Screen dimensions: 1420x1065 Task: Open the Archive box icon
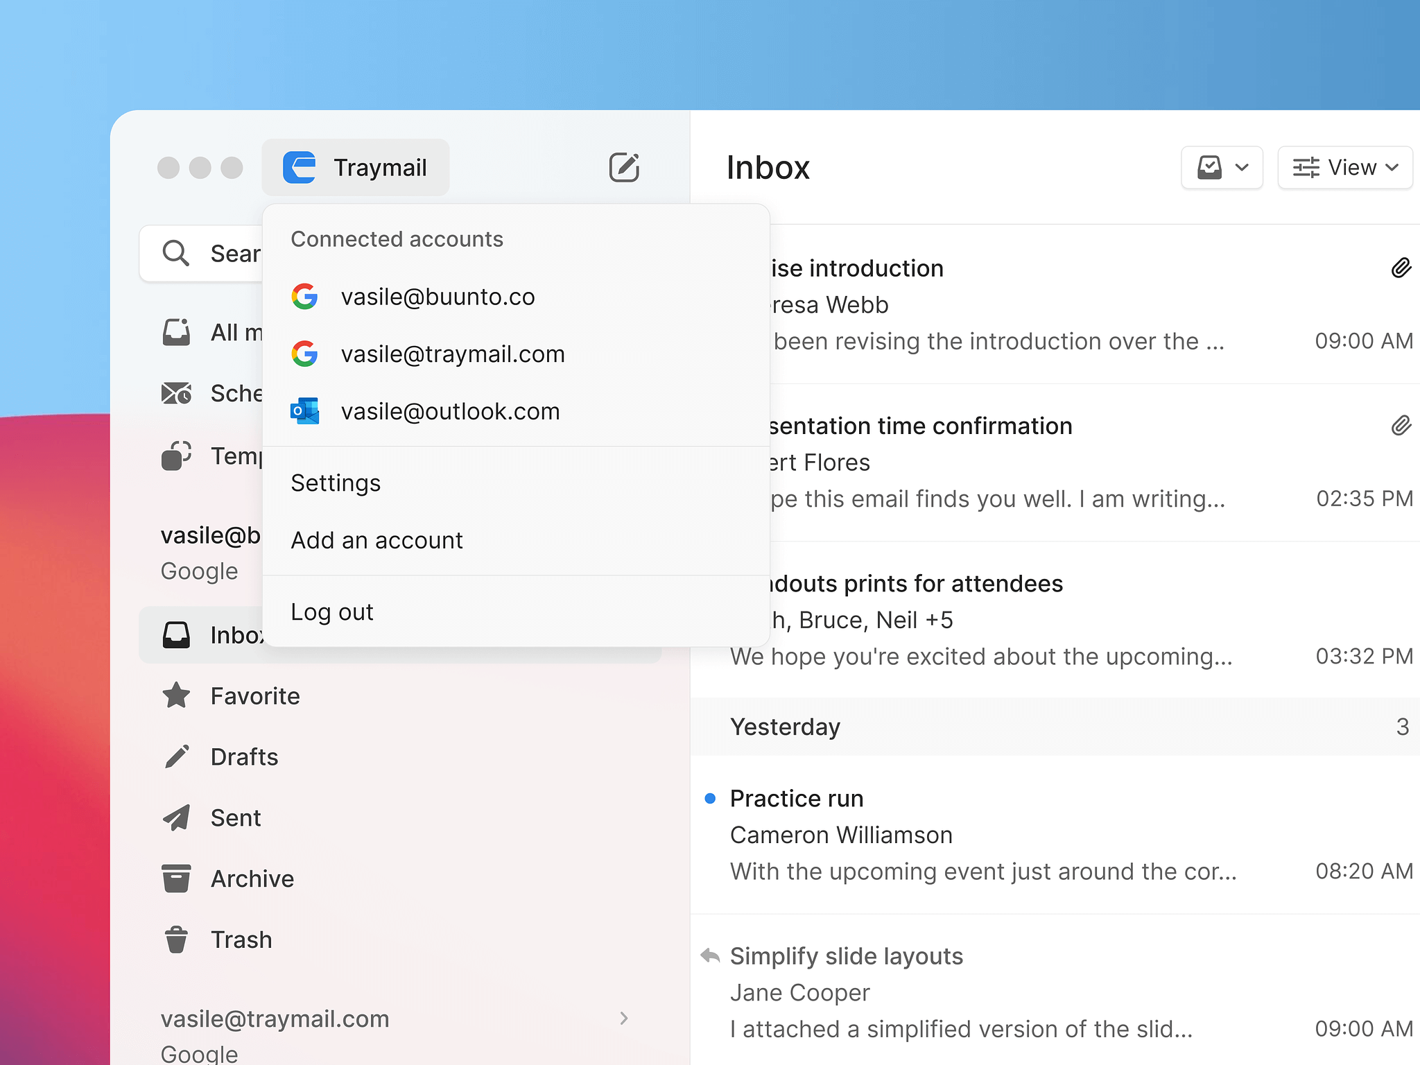[176, 878]
